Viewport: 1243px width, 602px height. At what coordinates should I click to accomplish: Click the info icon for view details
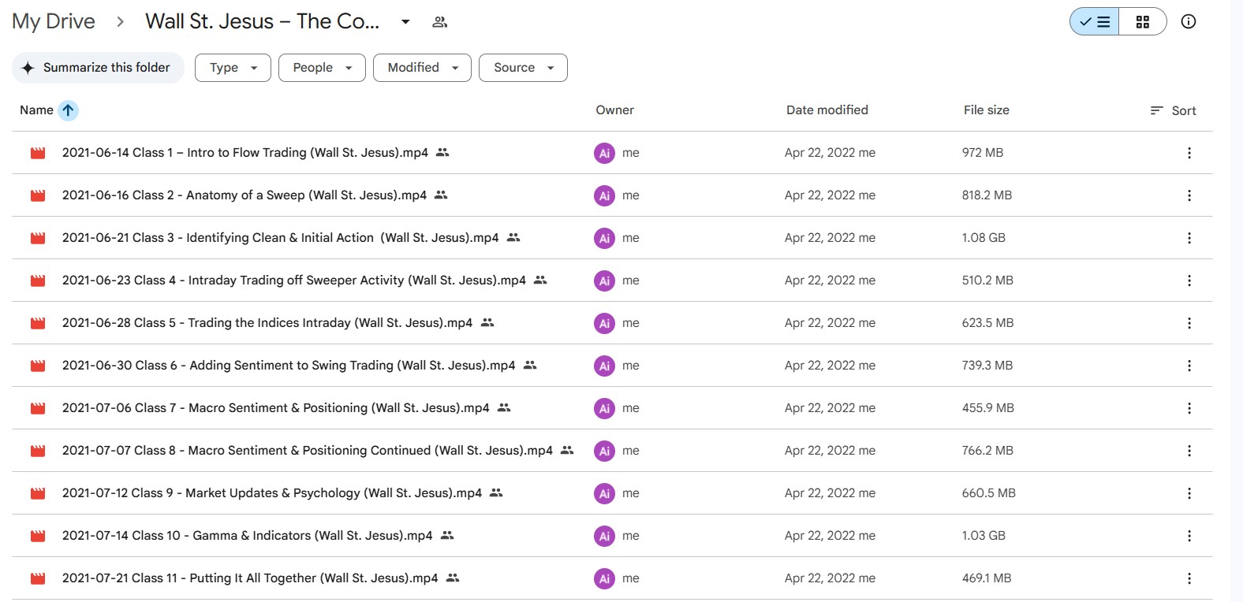coord(1188,22)
